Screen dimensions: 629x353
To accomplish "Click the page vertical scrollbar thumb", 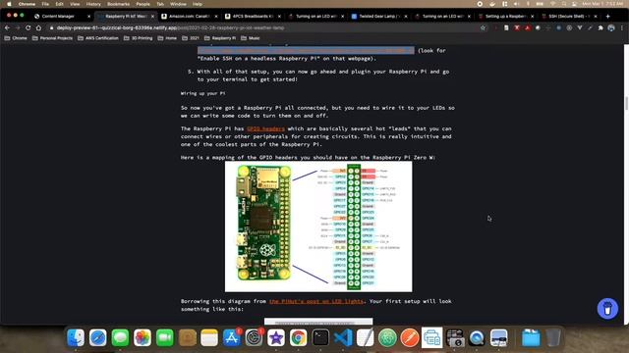I will click(x=626, y=103).
